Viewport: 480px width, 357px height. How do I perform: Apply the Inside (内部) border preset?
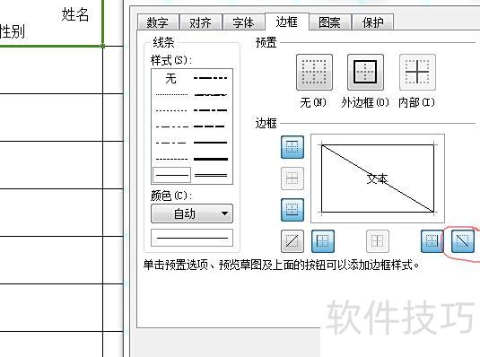417,73
